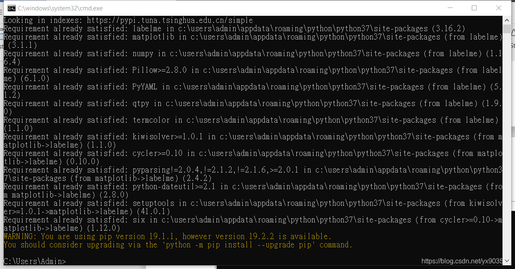Image resolution: width=515 pixels, height=269 pixels.
Task: Click the 'kiwisolver>=1.0.1' requirement line
Action: (253, 136)
